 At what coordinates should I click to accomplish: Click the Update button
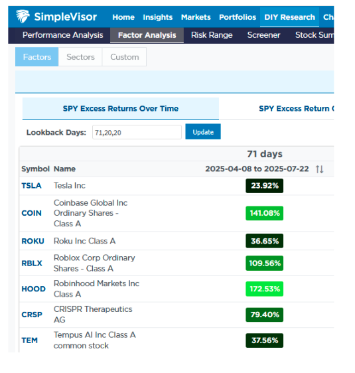tap(203, 131)
